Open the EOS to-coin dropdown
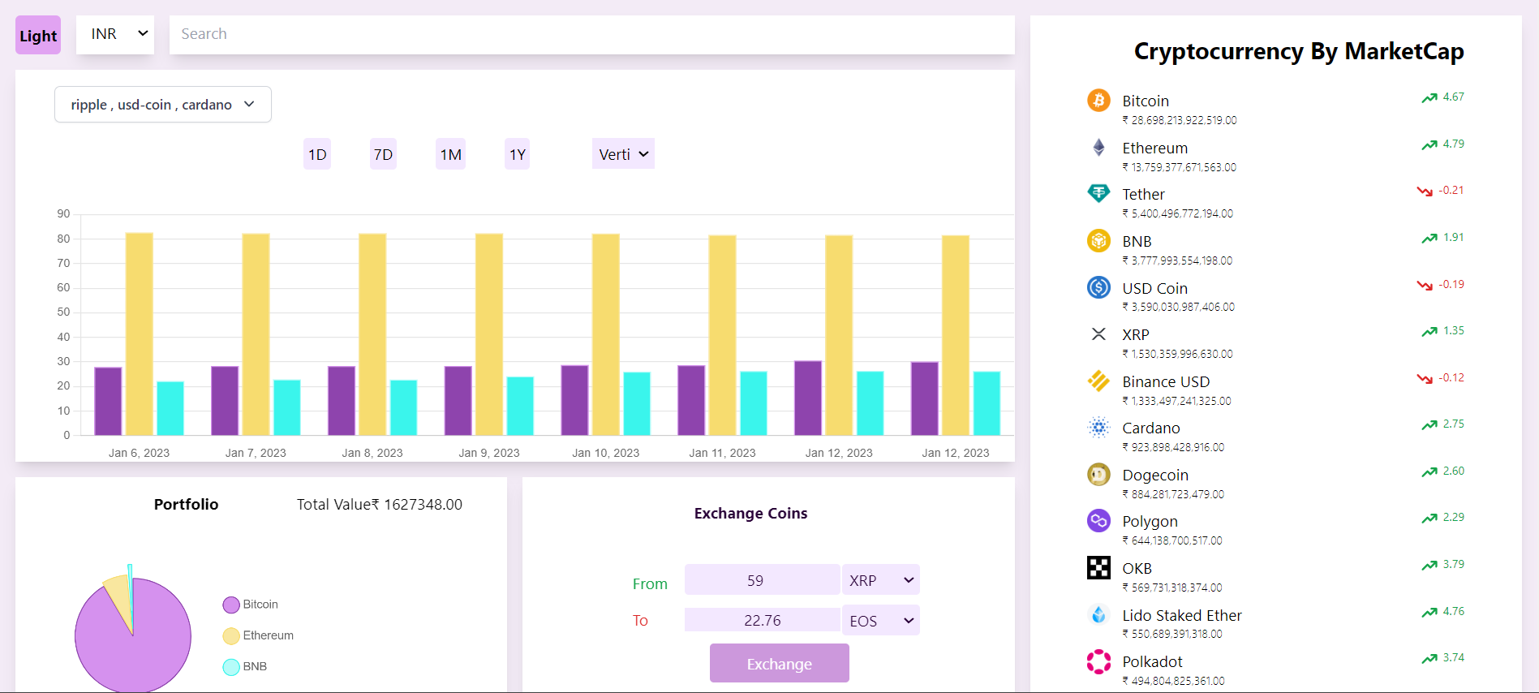The width and height of the screenshot is (1539, 693). [x=881, y=621]
